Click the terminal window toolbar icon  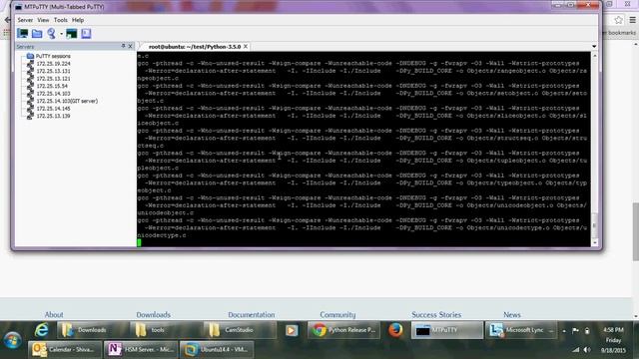click(x=72, y=33)
